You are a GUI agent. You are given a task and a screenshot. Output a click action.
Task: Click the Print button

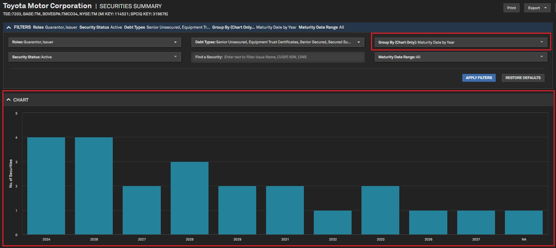(x=511, y=8)
